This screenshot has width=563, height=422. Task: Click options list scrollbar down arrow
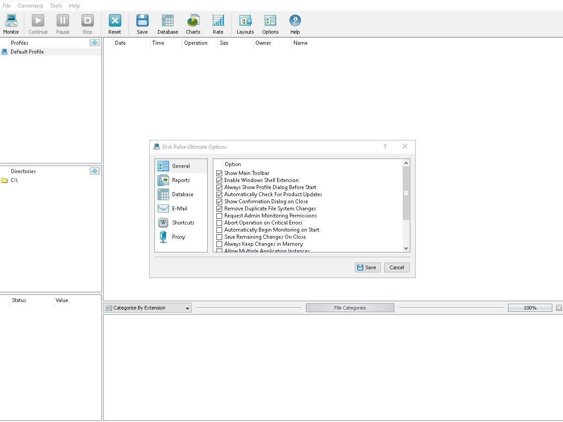[x=406, y=248]
